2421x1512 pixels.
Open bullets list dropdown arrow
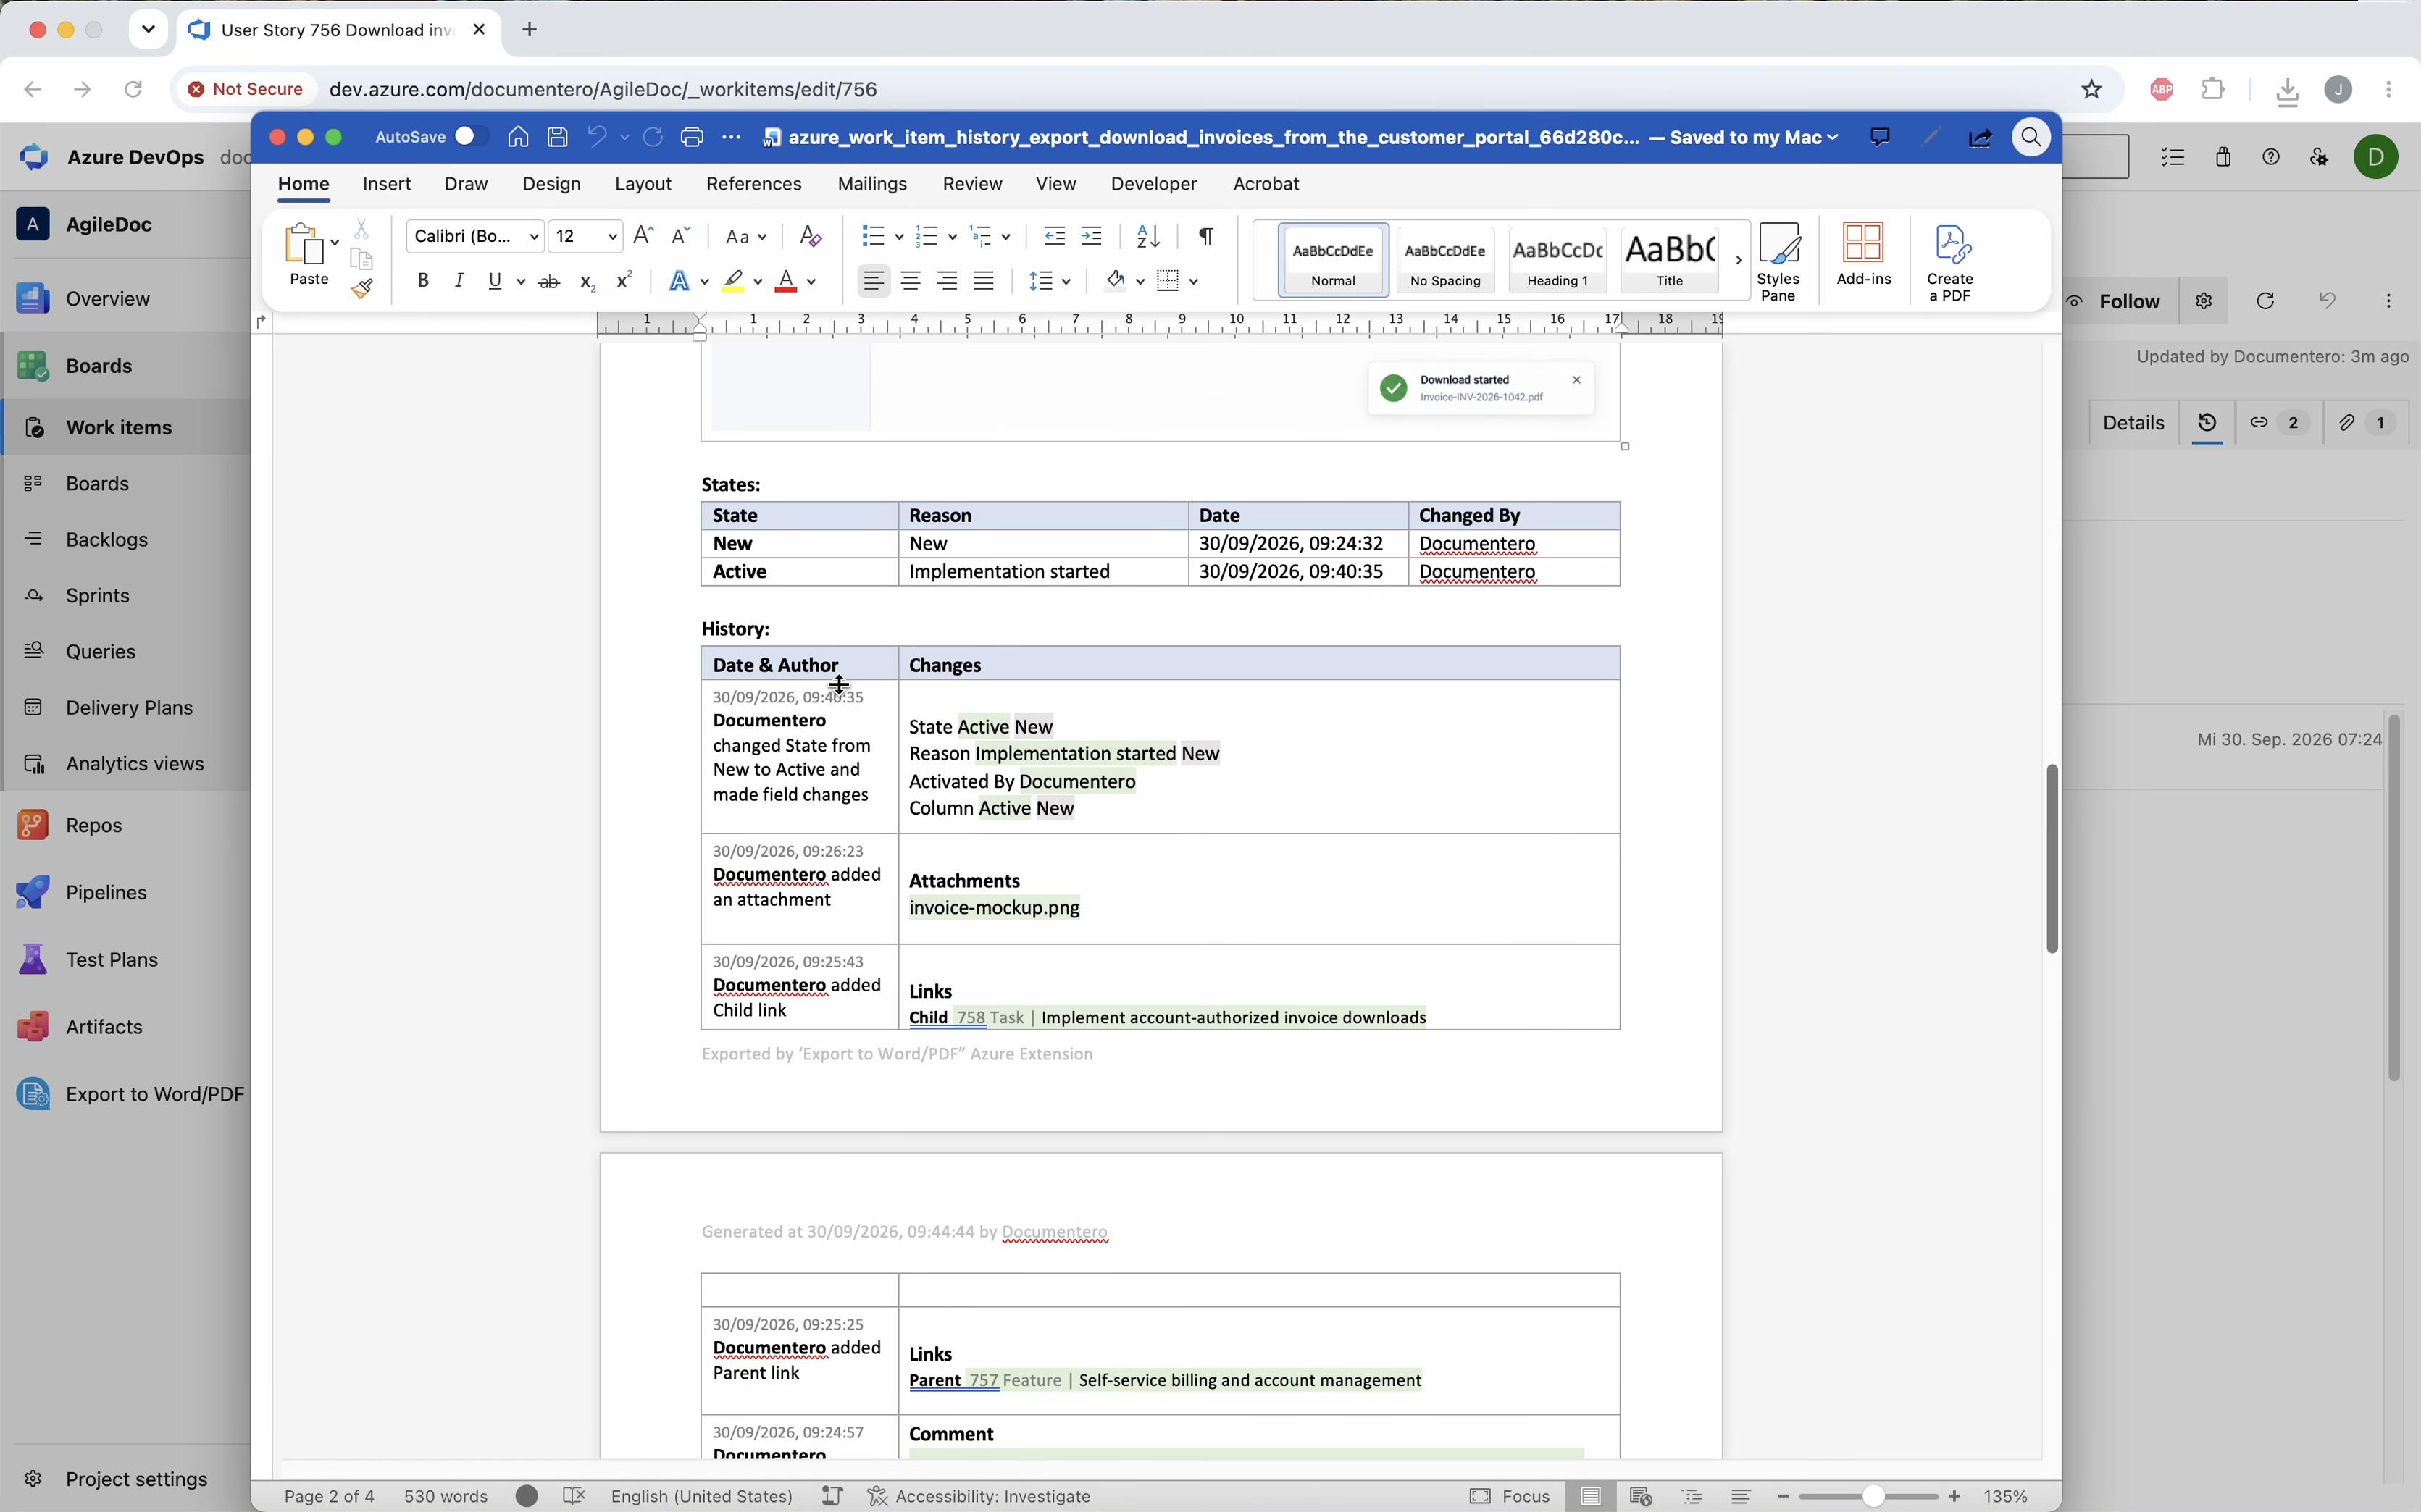[x=898, y=237]
